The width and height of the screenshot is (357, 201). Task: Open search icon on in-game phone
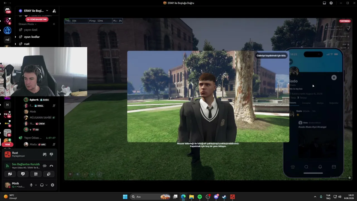coord(306,167)
